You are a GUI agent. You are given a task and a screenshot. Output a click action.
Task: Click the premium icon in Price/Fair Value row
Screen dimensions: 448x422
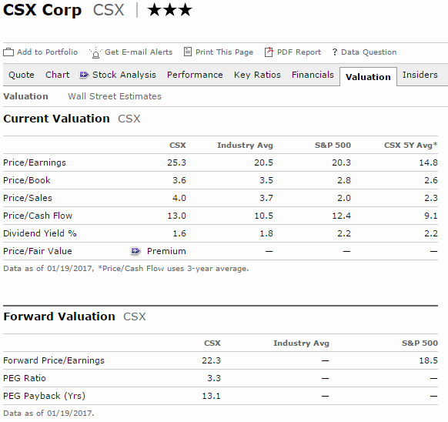pyautogui.click(x=135, y=251)
